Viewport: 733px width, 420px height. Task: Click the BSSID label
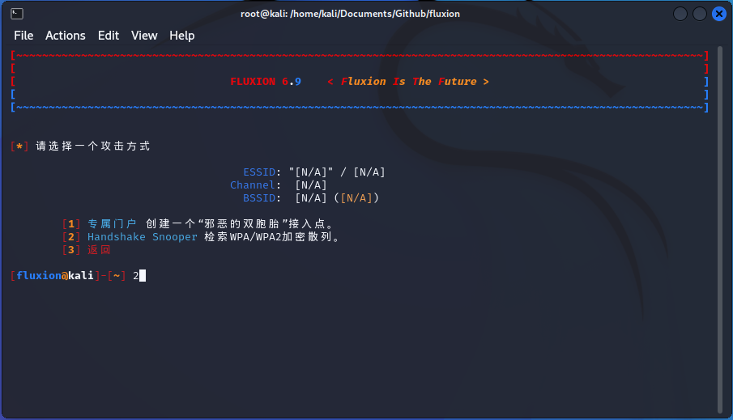[259, 198]
